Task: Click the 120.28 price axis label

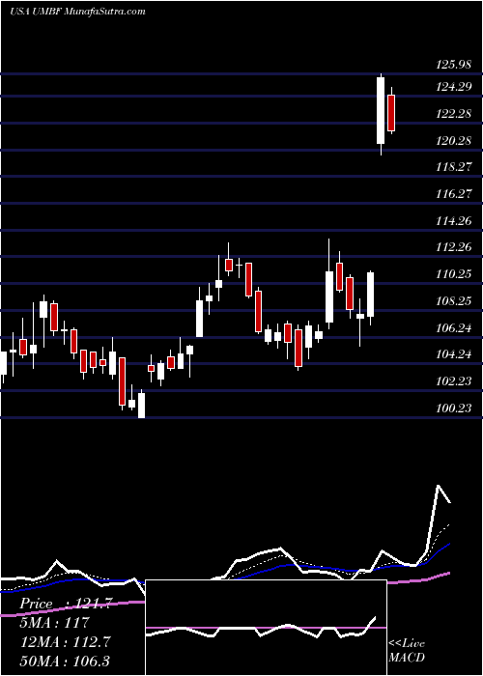Action: 454,141
